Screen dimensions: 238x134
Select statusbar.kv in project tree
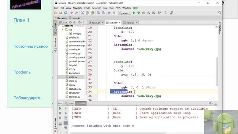(x=74, y=89)
